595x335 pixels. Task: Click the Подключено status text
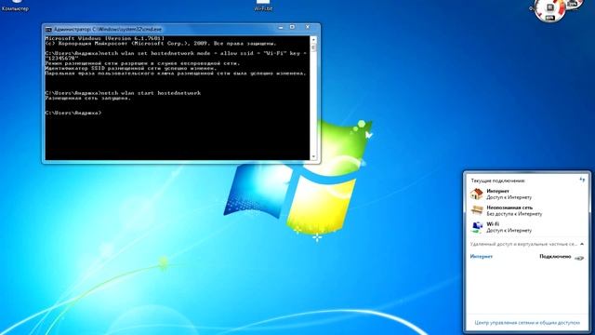point(555,257)
